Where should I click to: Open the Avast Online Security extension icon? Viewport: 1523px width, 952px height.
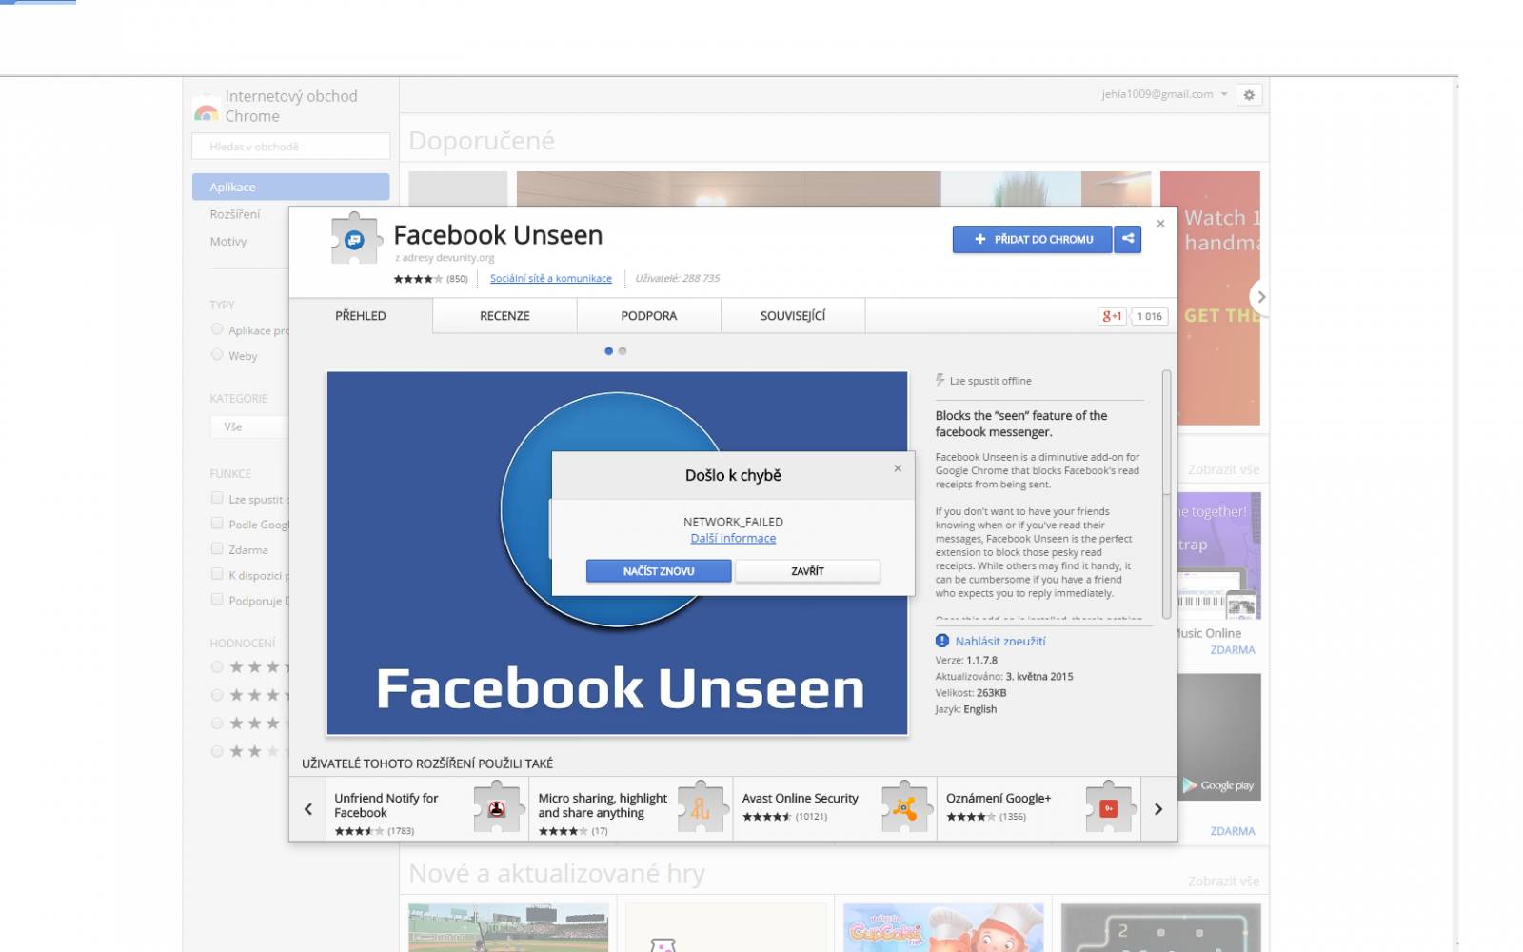point(905,807)
